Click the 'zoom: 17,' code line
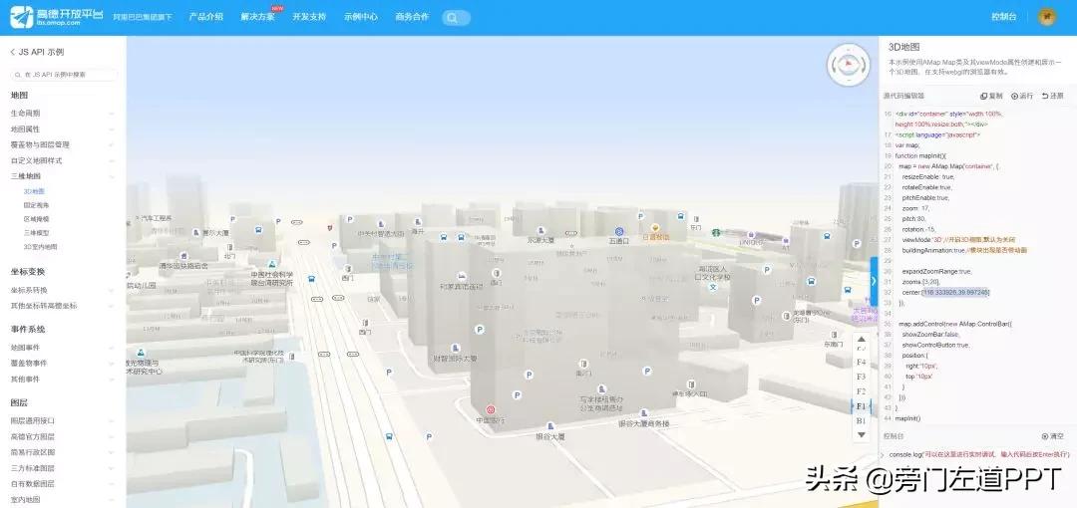This screenshot has height=508, width=1077. coord(915,208)
